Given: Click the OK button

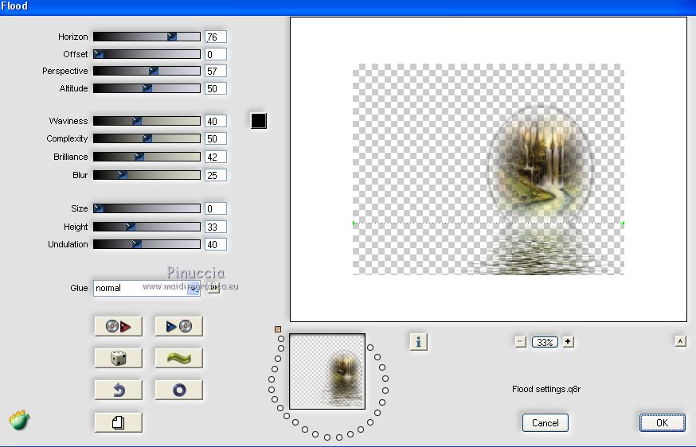Looking at the screenshot, I should coord(663,422).
